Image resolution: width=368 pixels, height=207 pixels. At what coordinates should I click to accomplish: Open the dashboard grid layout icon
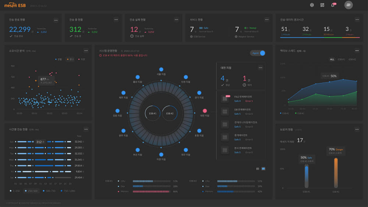pos(322,5)
